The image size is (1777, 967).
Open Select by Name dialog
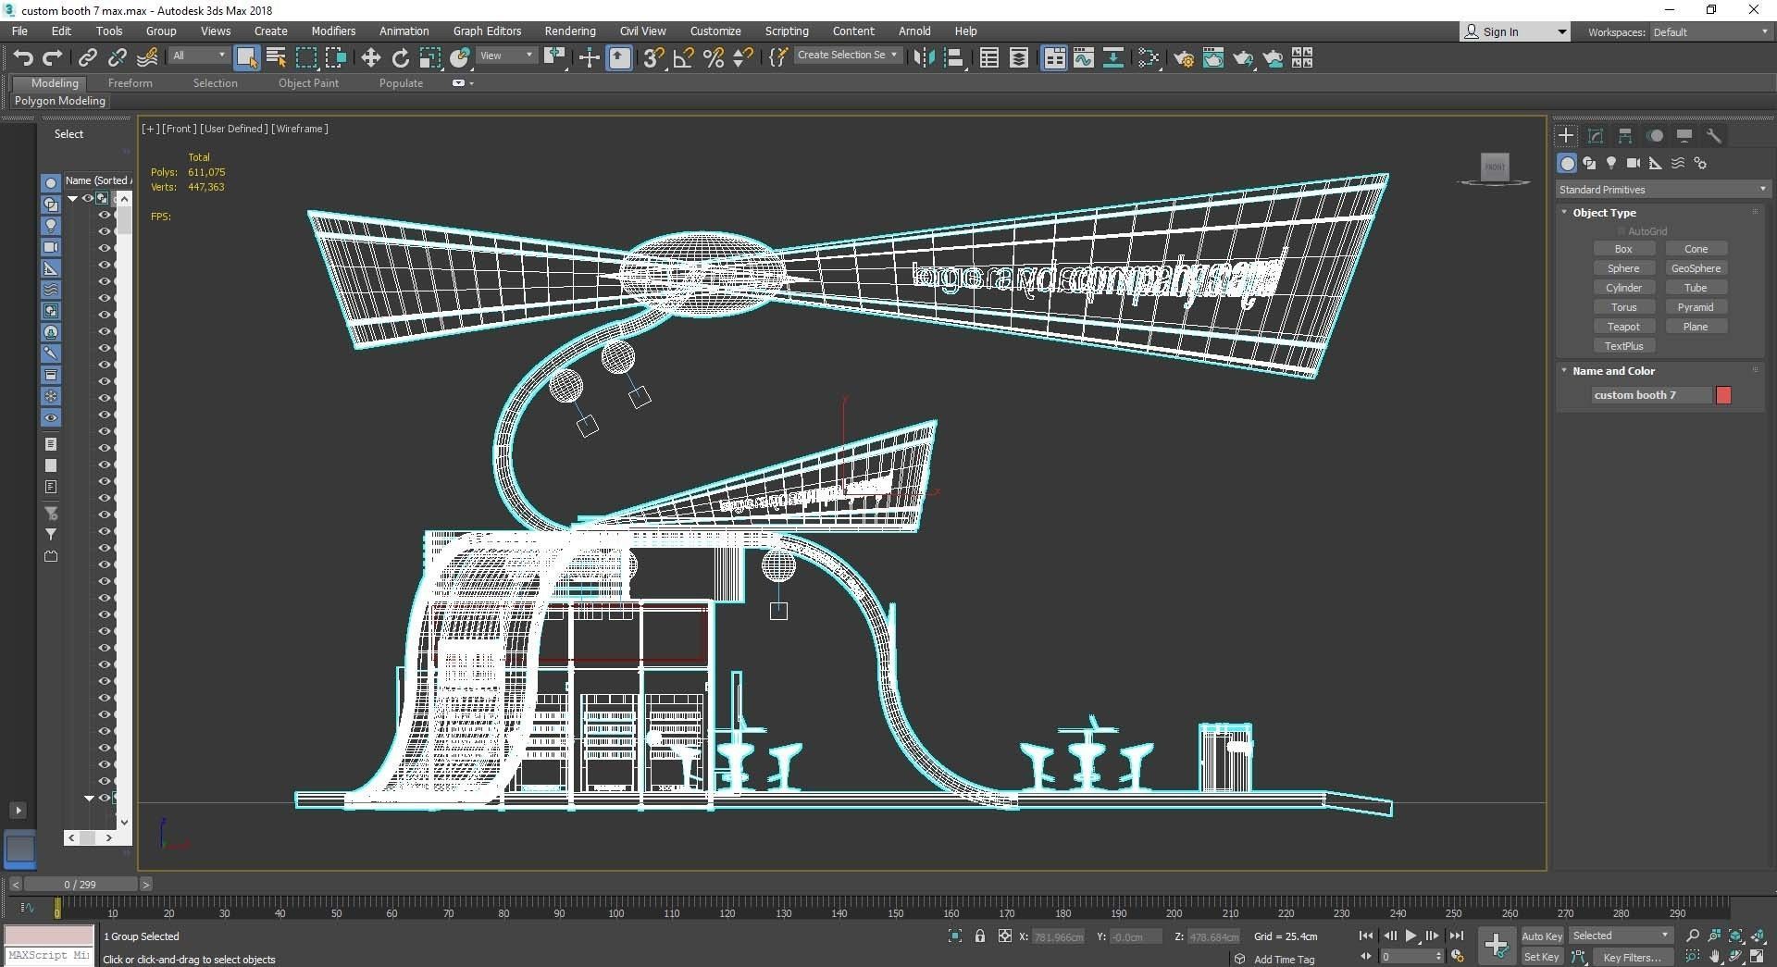pos(276,58)
